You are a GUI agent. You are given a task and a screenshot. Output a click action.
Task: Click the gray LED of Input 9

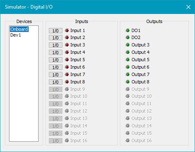(67, 89)
